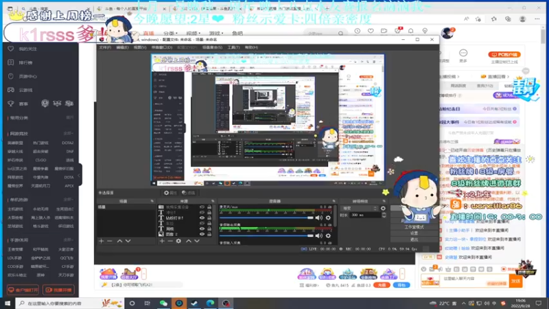The image size is (549, 309).
Task: Adjust desktop audio output volume slider
Action: (x=266, y=236)
